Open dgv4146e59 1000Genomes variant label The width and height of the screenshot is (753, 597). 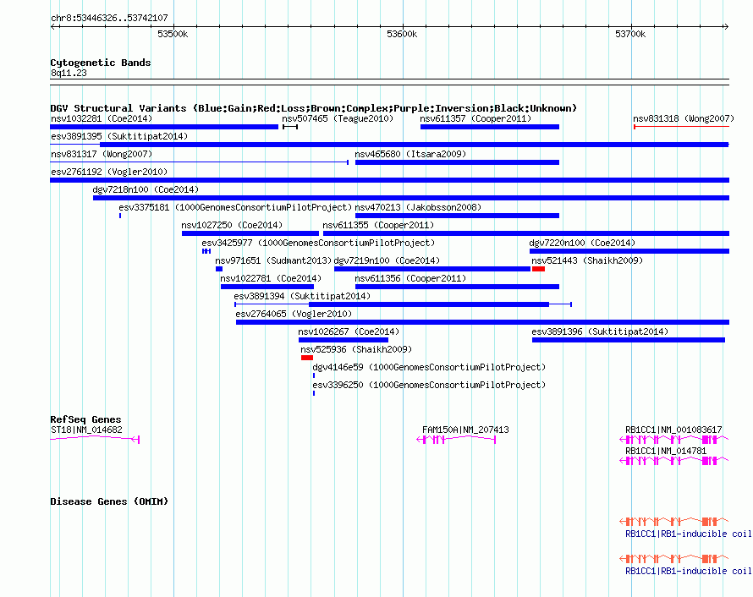pyautogui.click(x=429, y=367)
